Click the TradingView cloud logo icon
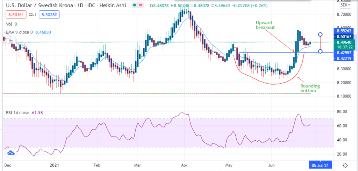This screenshot has width=358, height=171. (x=11, y=153)
